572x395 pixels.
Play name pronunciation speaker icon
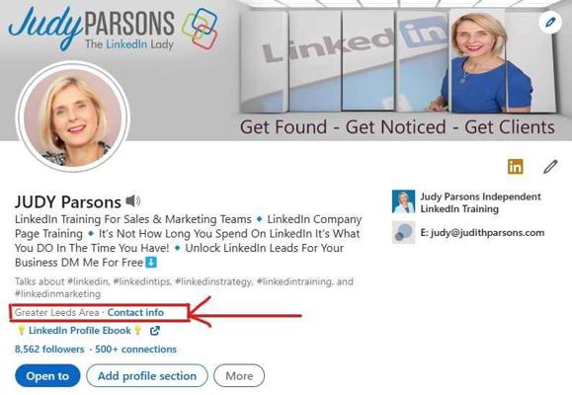pyautogui.click(x=132, y=200)
